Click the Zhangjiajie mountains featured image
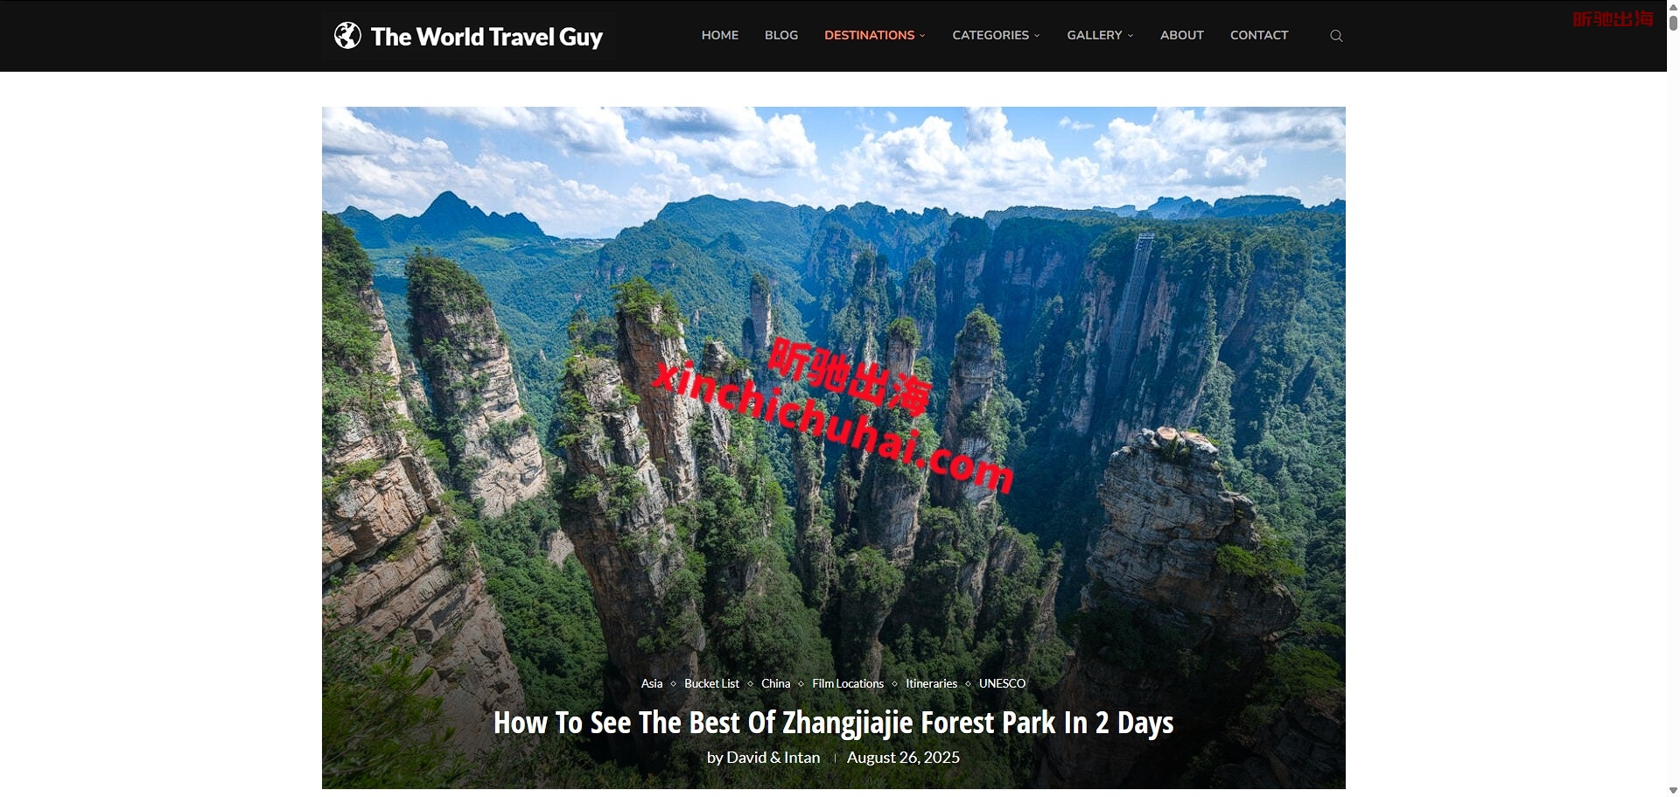The height and width of the screenshot is (797, 1680). 833,394
